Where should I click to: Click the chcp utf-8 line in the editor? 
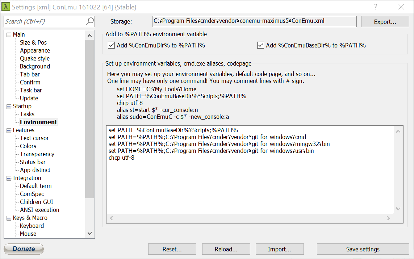[x=121, y=158]
